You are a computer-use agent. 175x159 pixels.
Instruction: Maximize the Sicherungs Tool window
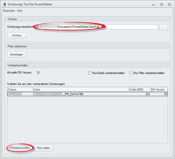pyautogui.click(x=161, y=5)
